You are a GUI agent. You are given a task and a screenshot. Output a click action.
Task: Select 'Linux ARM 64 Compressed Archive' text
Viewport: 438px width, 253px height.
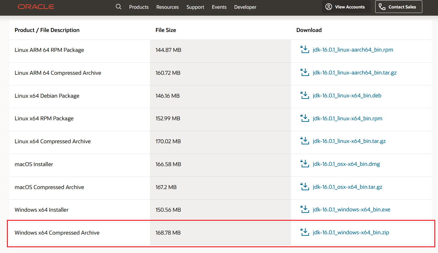[58, 73]
